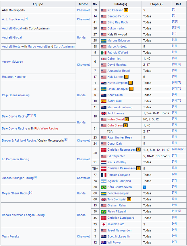
Task: Click the rookie R badge next to Linus Lundqvist
Action: pyautogui.click(x=131, y=89)
